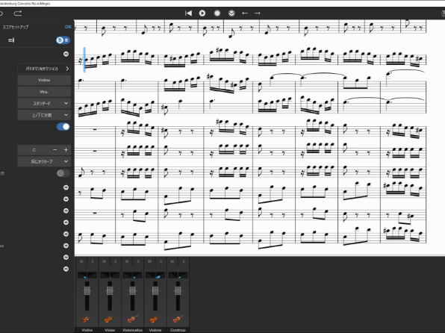Open the 同じオクターブ dropdown
The image size is (445, 333).
[44, 161]
